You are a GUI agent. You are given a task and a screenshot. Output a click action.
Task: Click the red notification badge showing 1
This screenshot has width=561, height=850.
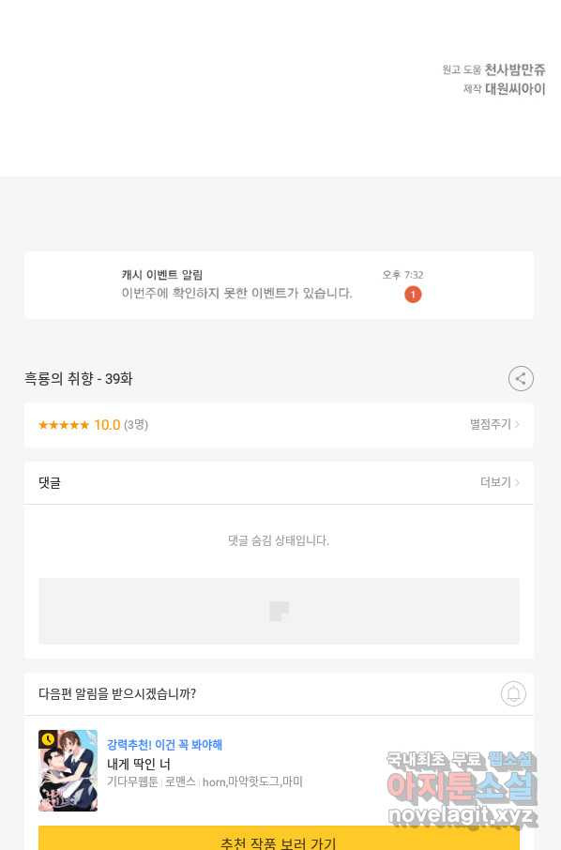point(413,295)
